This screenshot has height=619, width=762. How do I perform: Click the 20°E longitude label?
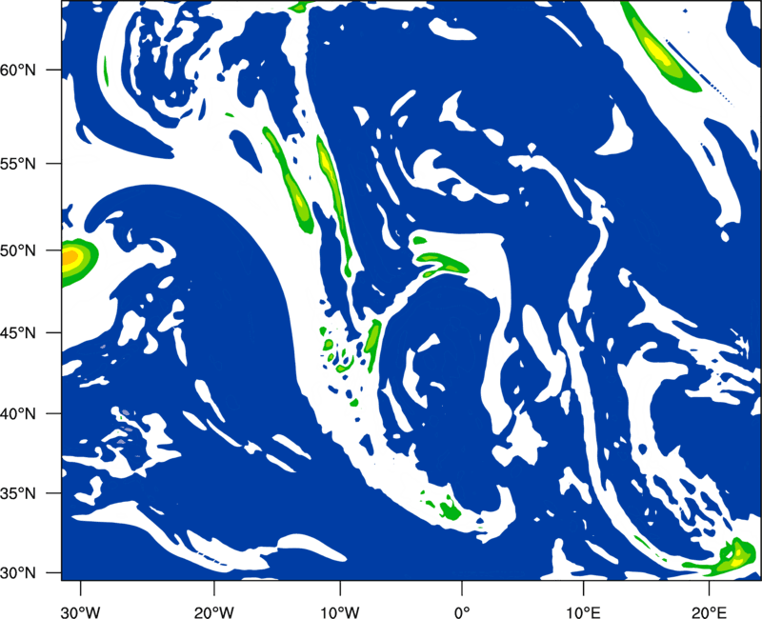click(709, 611)
